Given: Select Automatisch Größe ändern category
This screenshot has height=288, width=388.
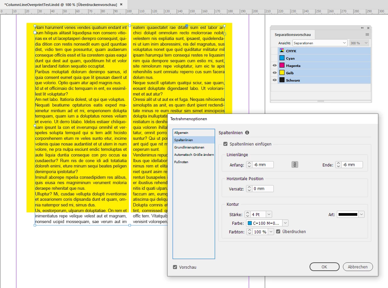Looking at the screenshot, I should (x=194, y=155).
